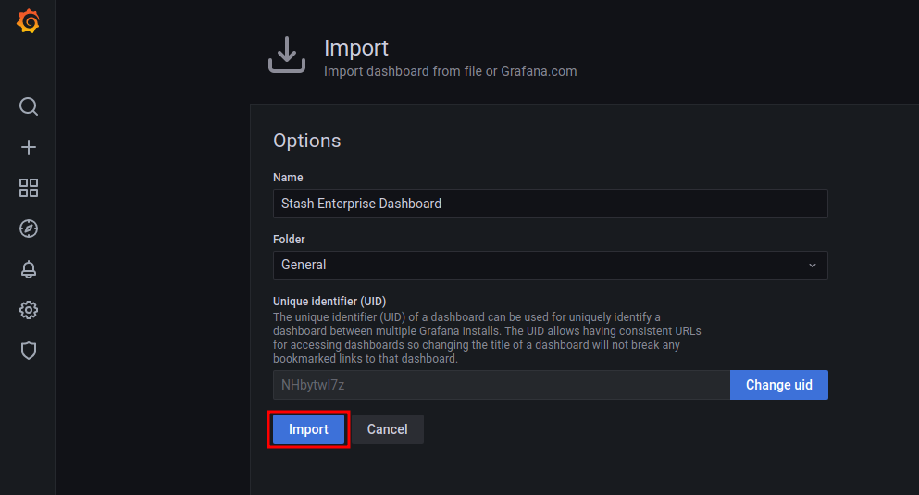Screen dimensions: 919x495
Task: Open Configuration via the gear icon
Action: tap(29, 310)
